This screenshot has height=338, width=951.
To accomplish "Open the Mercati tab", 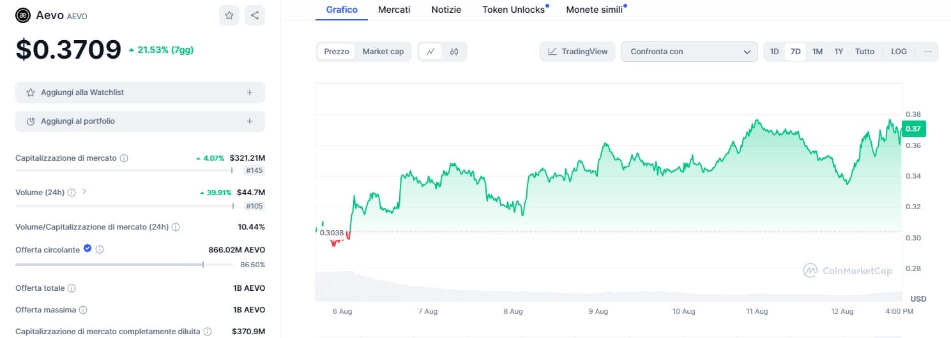I will 394,10.
